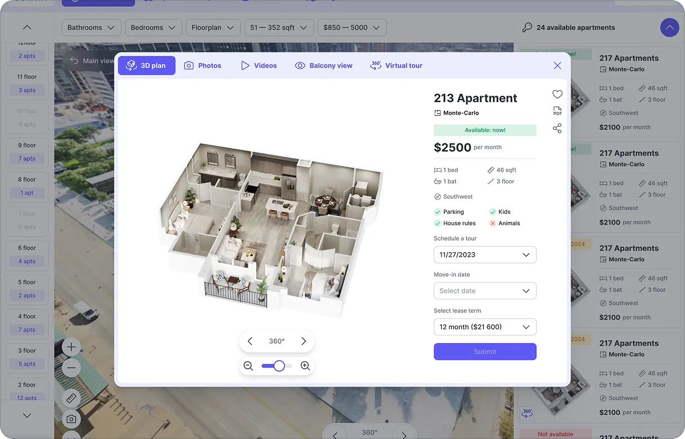Select the 5 floor with 2 apts
Viewport: 685px width, 439px height.
[27, 289]
